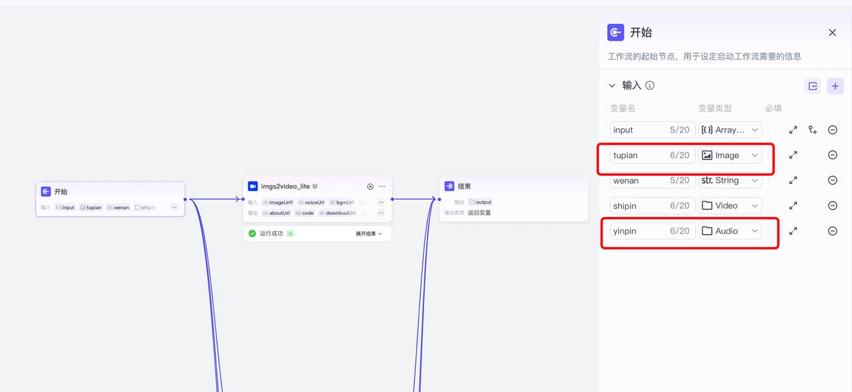Click the reference icon on the input variable row

point(813,130)
